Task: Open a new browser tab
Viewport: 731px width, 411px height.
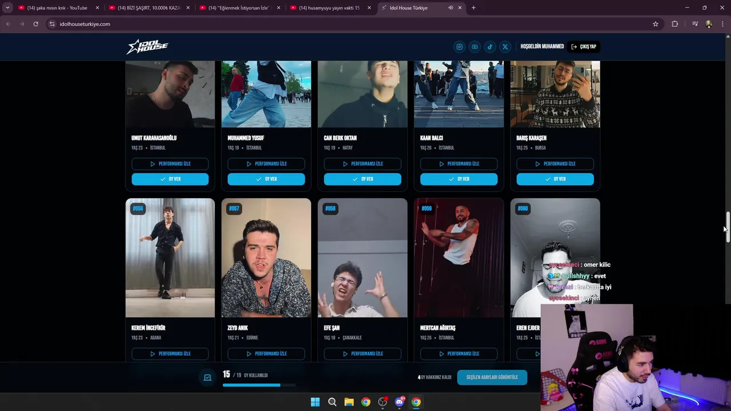Action: click(473, 8)
